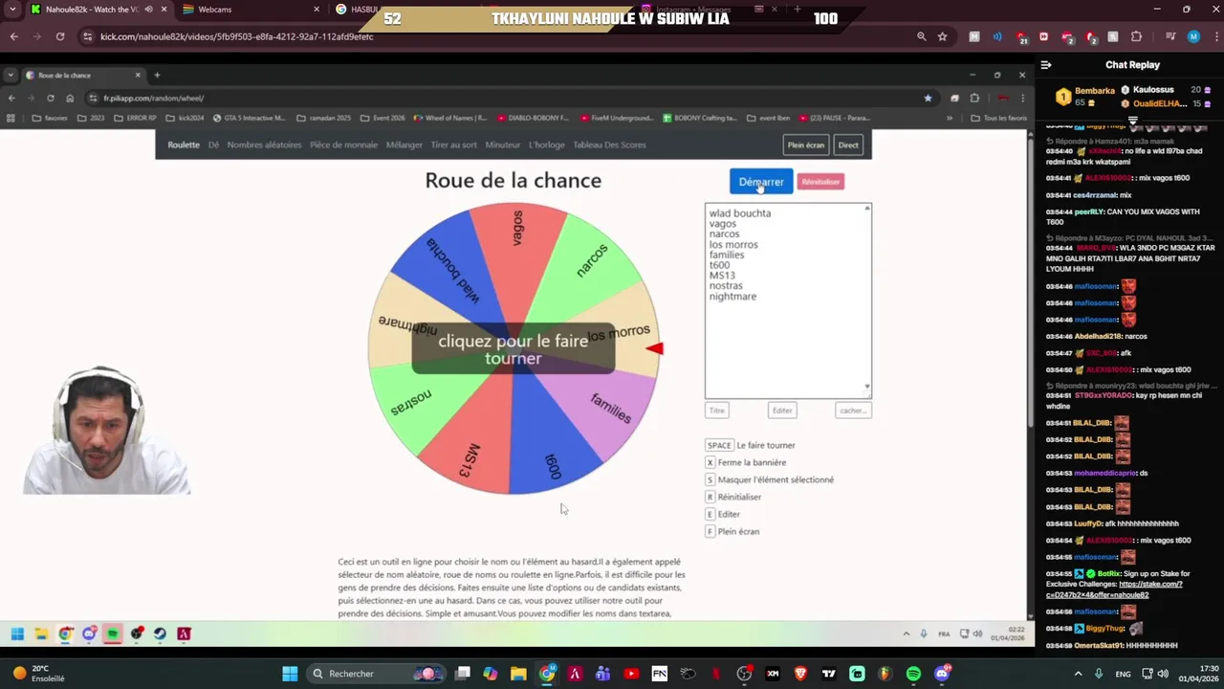
Task: Click the 'MS13' entry in the list
Action: coord(722,276)
